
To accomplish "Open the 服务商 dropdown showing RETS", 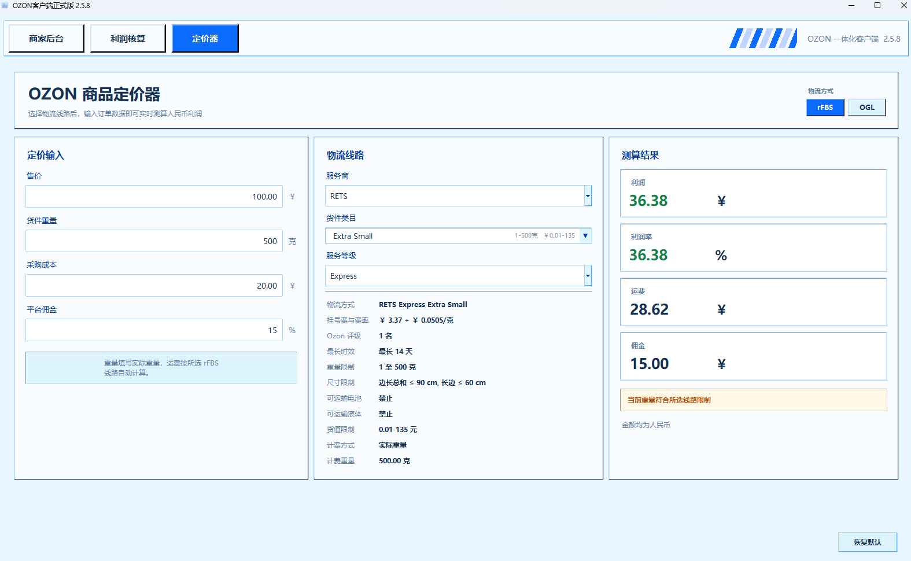I will [458, 196].
